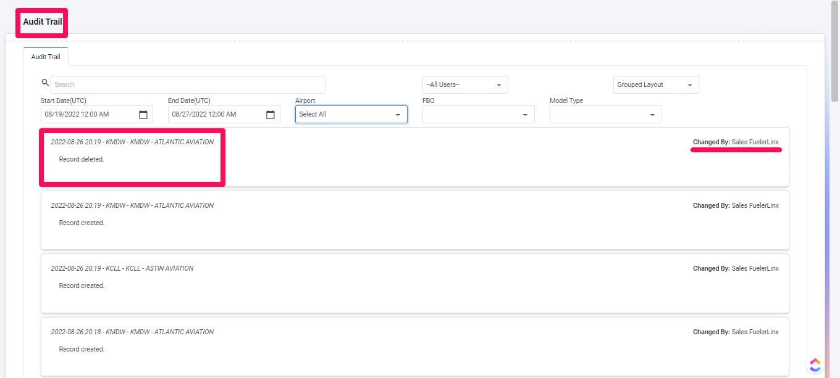The height and width of the screenshot is (378, 840).
Task: Open the Start Date calendar picker
Action: tap(143, 115)
